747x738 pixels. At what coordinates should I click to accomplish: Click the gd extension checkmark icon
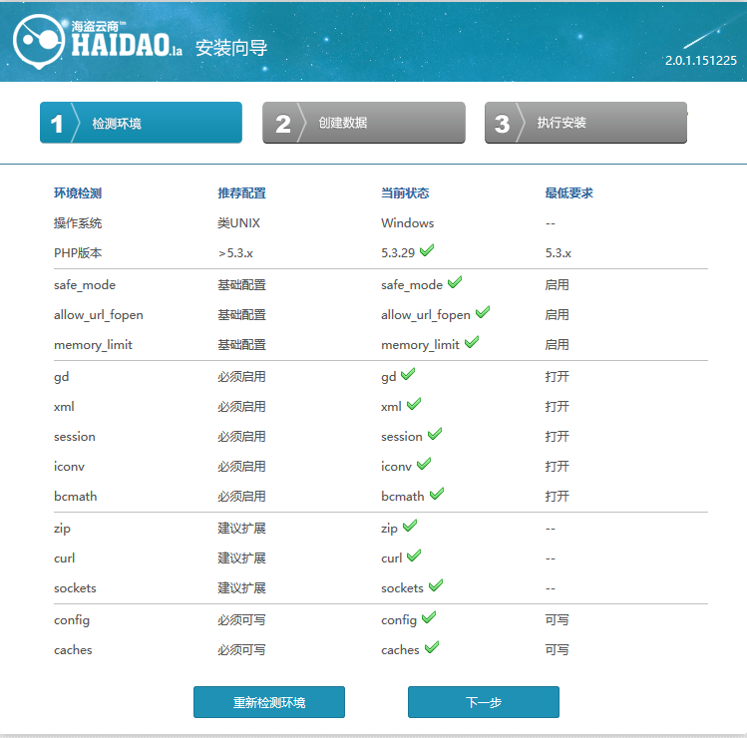point(408,375)
